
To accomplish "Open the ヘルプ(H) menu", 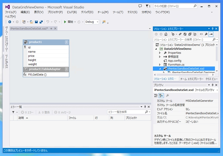I will [10, 16].
